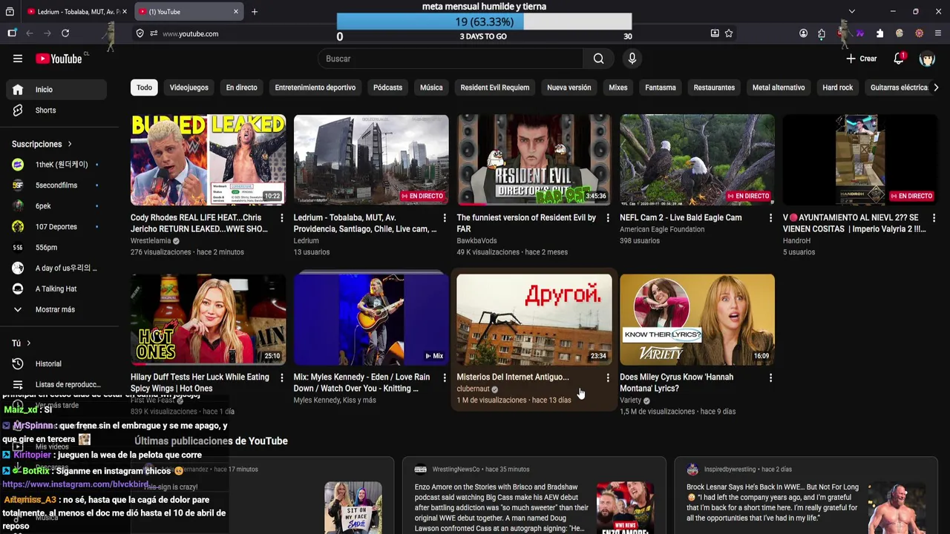Open Listas de reproducción in sidebar
Screen dimensions: 950x534
click(x=57, y=384)
